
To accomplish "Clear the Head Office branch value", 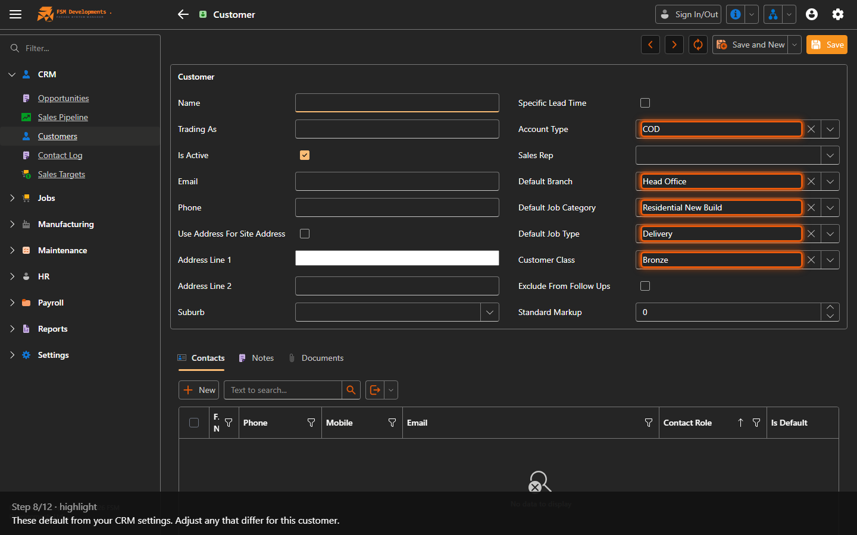I will (x=811, y=181).
